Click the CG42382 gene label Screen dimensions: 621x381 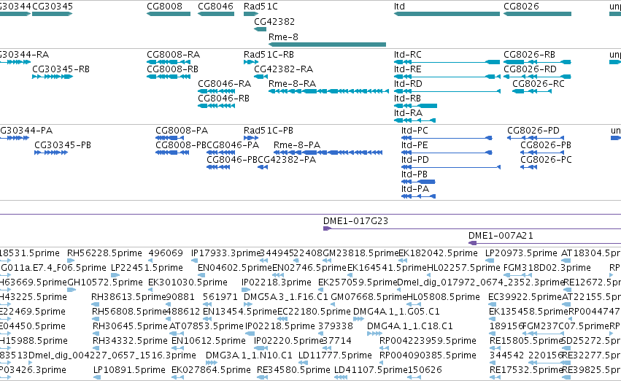pos(274,21)
